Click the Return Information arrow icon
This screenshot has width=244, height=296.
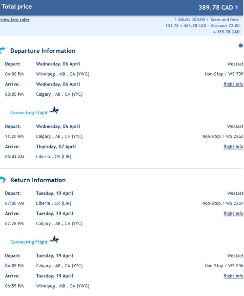click(3, 180)
